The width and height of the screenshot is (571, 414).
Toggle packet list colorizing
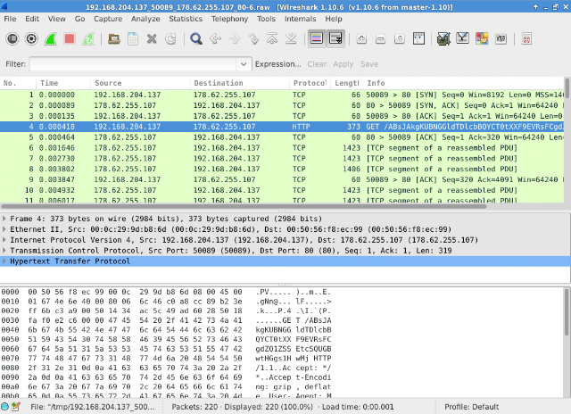coord(317,38)
